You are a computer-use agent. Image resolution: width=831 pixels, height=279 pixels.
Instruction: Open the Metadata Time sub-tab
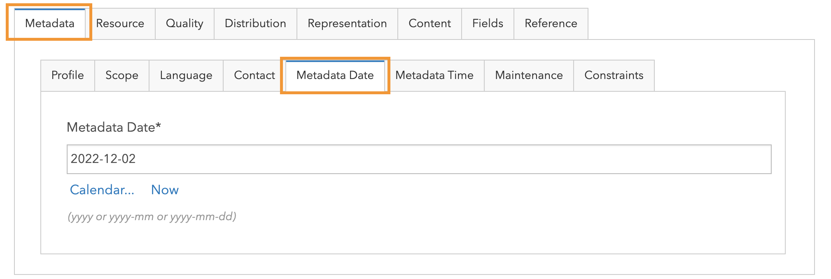pos(434,75)
